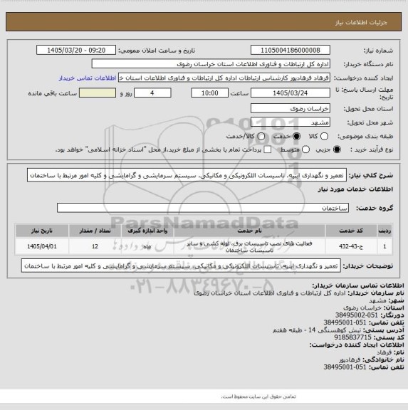Viewport: 408px width, 410px height.
Task: Click the buyer notes text field
Action: [181, 266]
